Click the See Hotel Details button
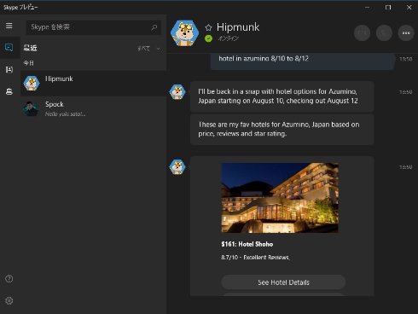 pos(283,282)
